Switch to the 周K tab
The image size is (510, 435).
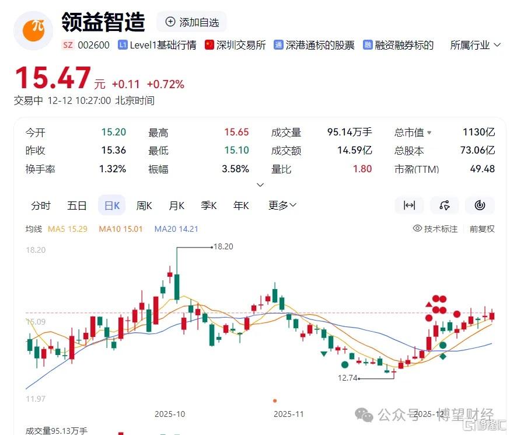[x=144, y=206]
